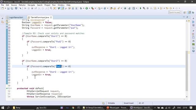Screen dimensions: 196x110
Task: Minimize the editor area
Action: (x=184, y=17)
